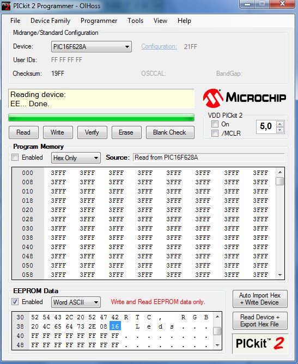The height and width of the screenshot is (364, 298).
Task: Click EEPROM cell 4C in row 38
Action: [46, 326]
